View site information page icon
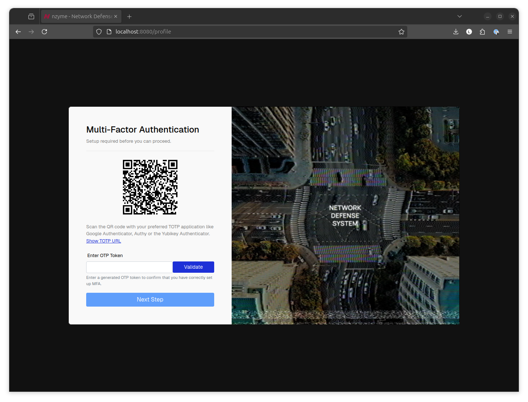 click(x=109, y=32)
